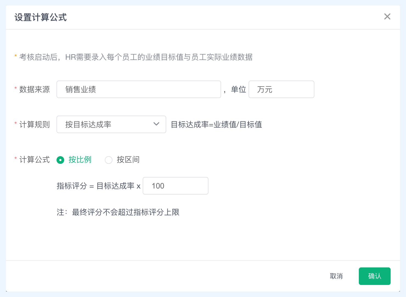
Task: Click the 设置计算公式 dialog title
Action: click(x=41, y=18)
